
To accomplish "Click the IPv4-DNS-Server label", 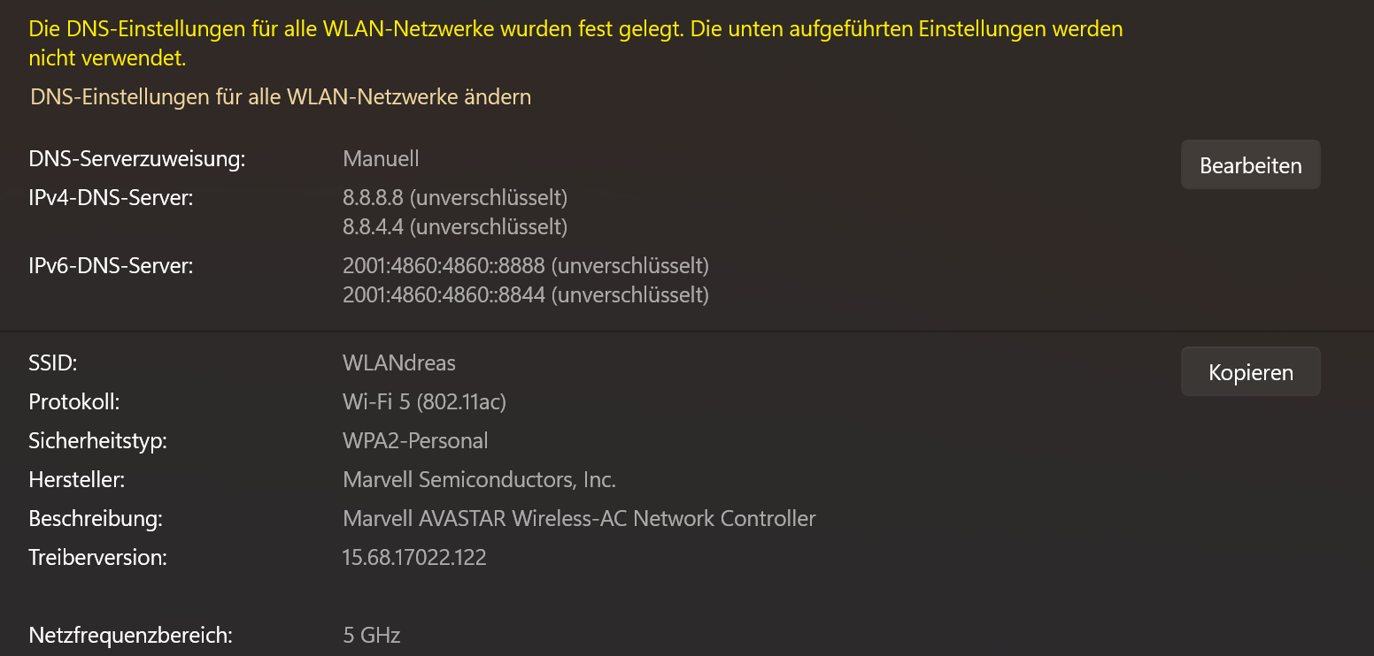I will click(x=111, y=196).
